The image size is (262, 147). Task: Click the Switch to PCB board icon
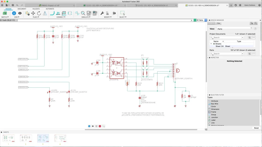5,13
